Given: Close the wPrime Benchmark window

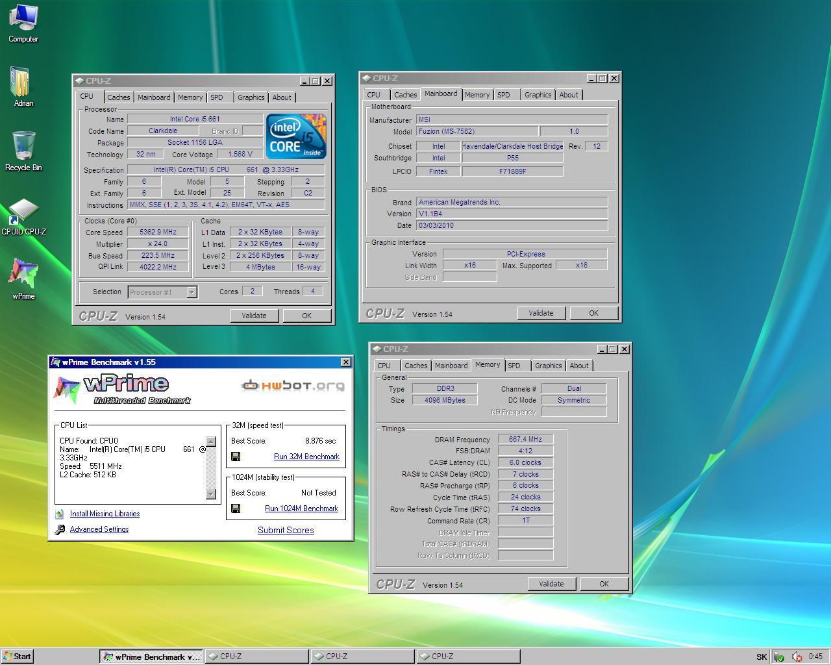Looking at the screenshot, I should tap(345, 362).
